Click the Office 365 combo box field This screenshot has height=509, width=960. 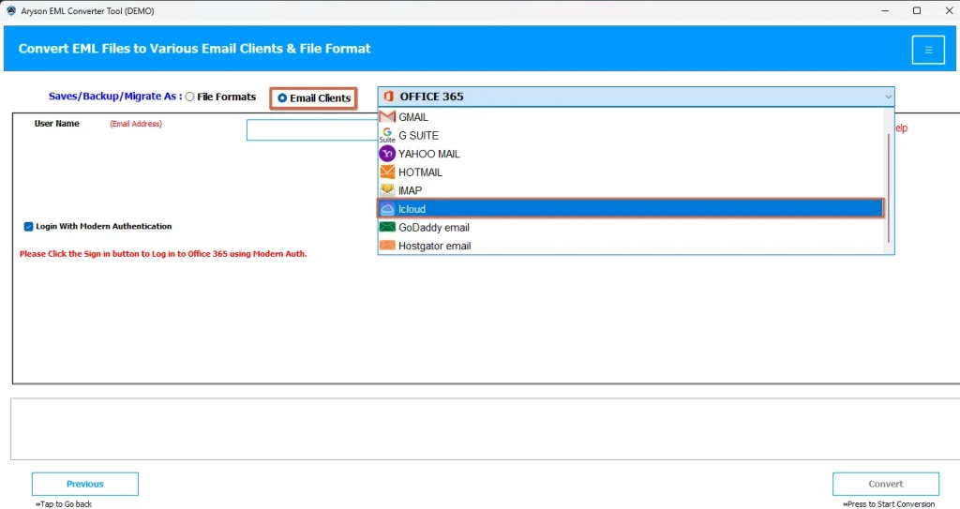(628, 97)
